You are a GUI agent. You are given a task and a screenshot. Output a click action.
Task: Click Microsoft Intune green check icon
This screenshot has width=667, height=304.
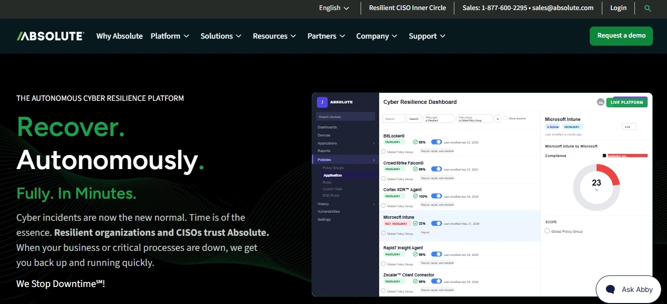(415, 223)
